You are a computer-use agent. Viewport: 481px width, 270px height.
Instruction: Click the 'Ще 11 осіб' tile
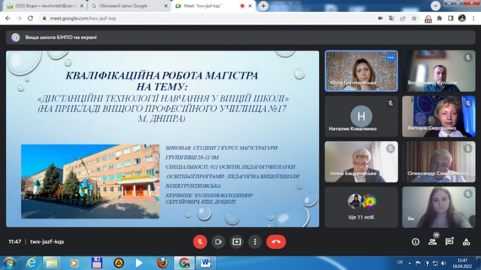pos(361,207)
